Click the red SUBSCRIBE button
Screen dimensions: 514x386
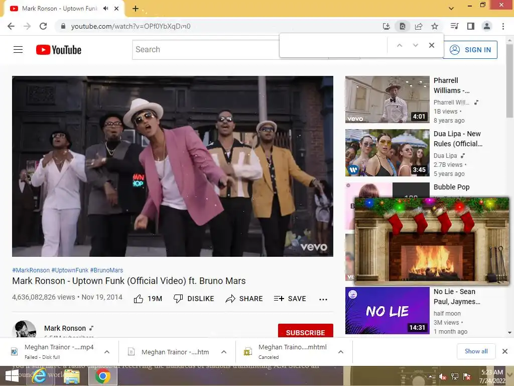[306, 331]
